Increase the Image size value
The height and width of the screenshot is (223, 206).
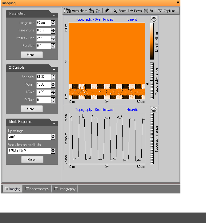[53, 22]
